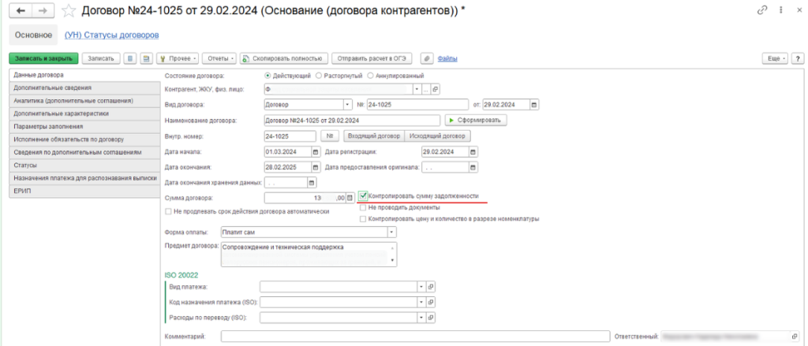The image size is (808, 346).
Task: Click the ellipsis select button for Контрагент
Action: [x=426, y=90]
